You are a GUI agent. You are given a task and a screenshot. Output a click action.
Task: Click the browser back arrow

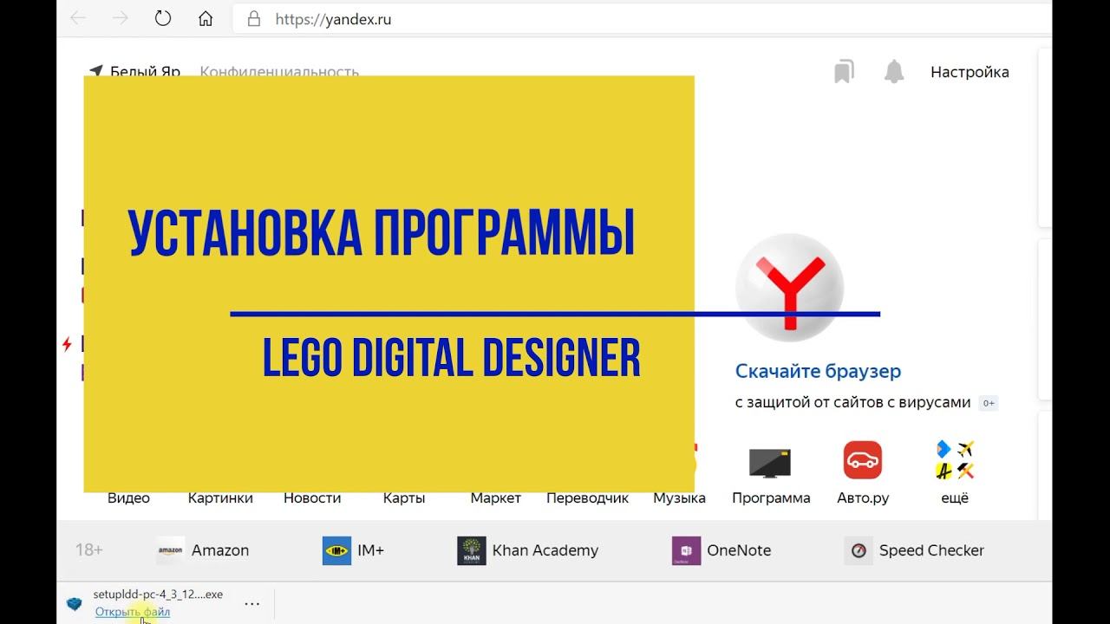point(78,18)
